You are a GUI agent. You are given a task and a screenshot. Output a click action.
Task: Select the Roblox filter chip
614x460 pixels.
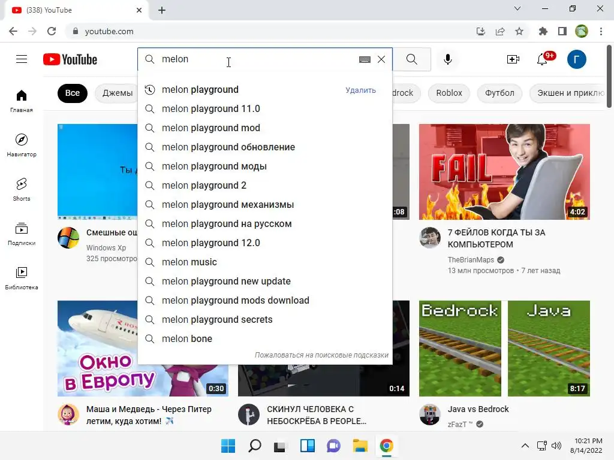(449, 93)
